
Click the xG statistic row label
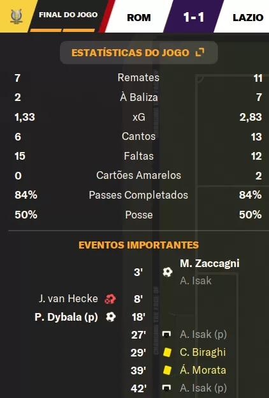point(139,117)
